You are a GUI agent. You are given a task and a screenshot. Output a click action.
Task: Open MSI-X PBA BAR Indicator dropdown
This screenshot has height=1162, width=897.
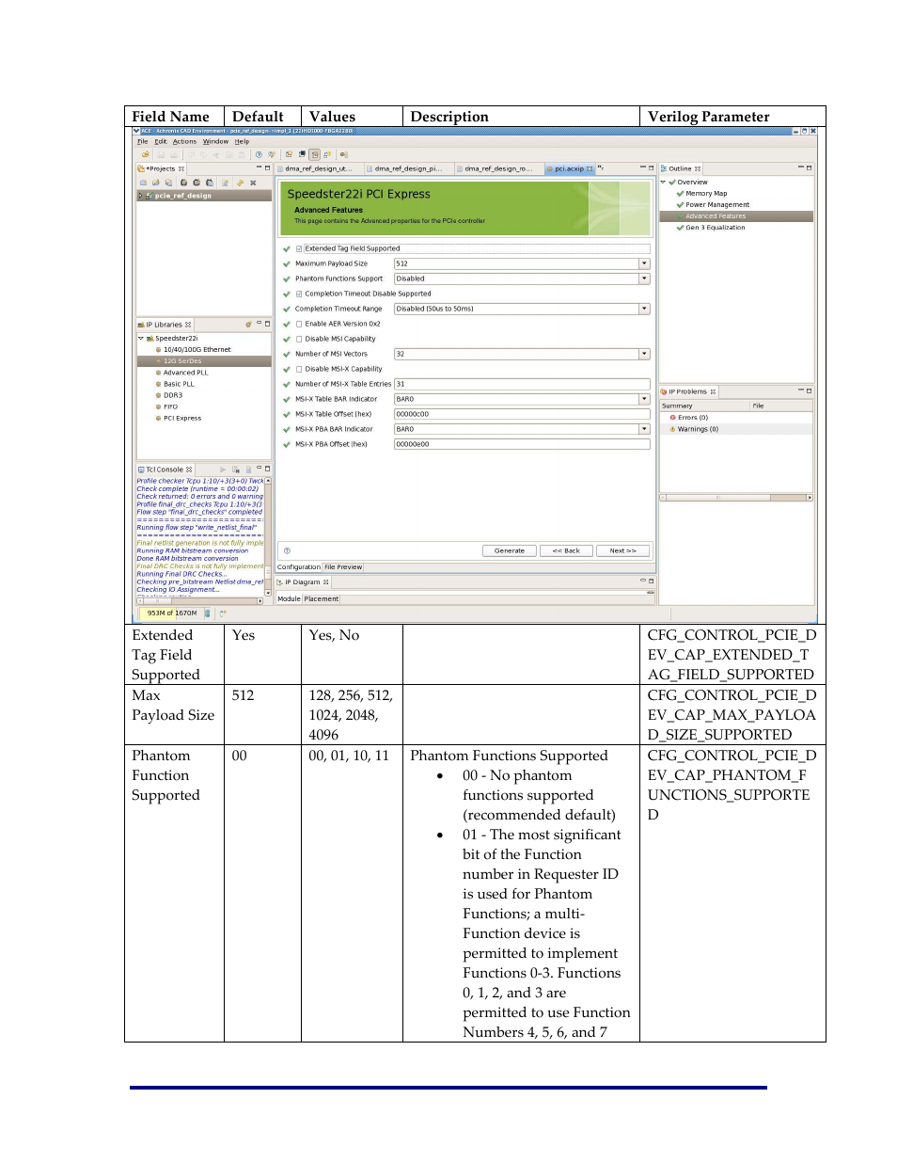[645, 429]
